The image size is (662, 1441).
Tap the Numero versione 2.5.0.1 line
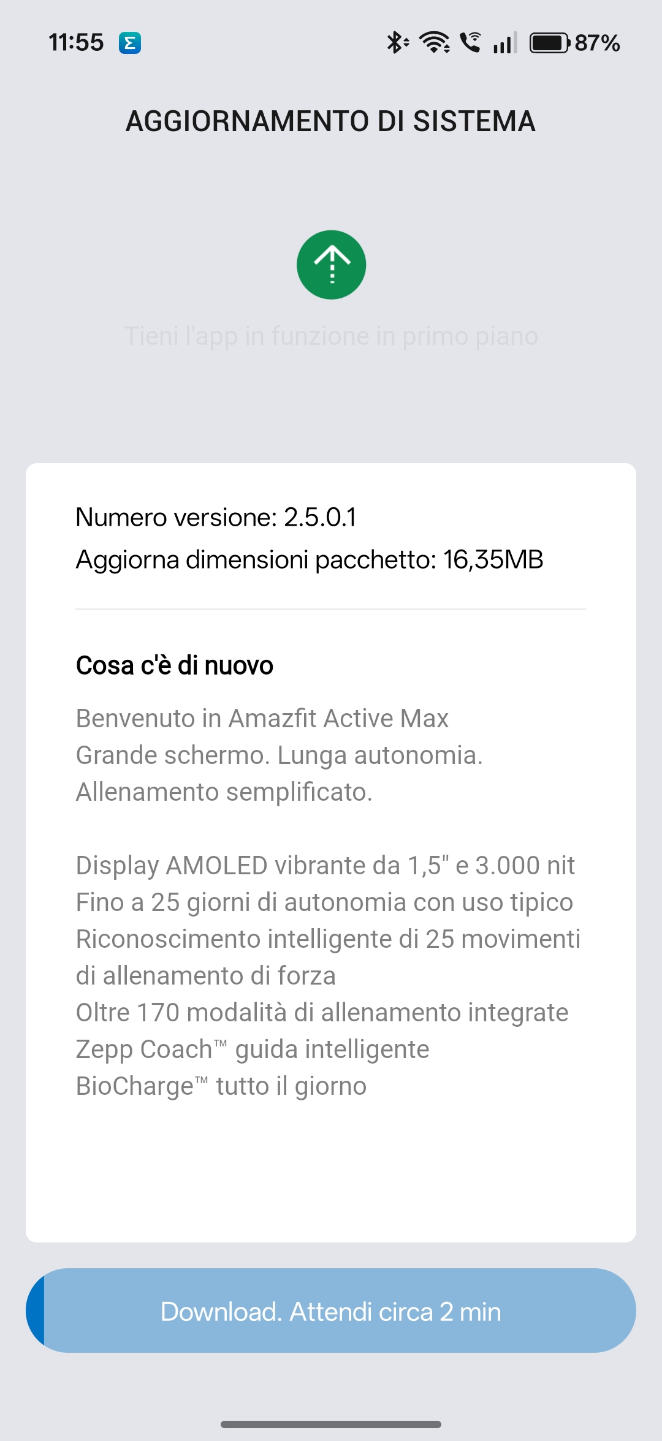[x=216, y=517]
